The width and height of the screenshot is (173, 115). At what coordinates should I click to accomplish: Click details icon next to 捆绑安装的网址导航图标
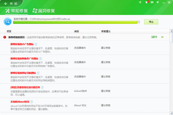[38, 73]
